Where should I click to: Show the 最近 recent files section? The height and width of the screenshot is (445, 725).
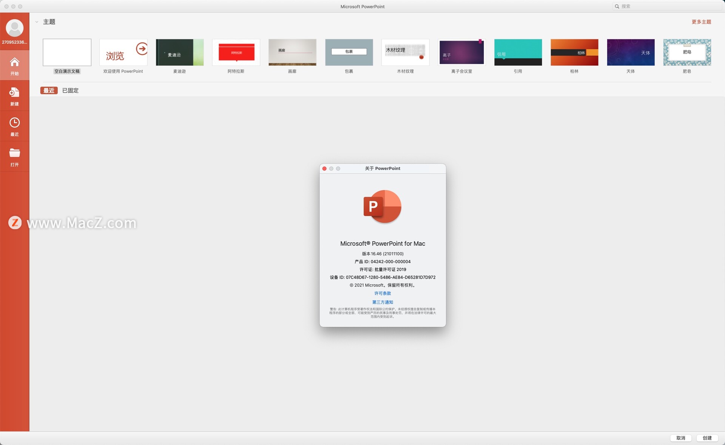(x=14, y=127)
